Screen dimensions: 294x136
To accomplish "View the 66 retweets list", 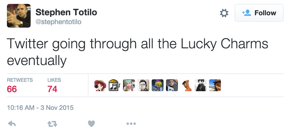I will pyautogui.click(x=12, y=89).
